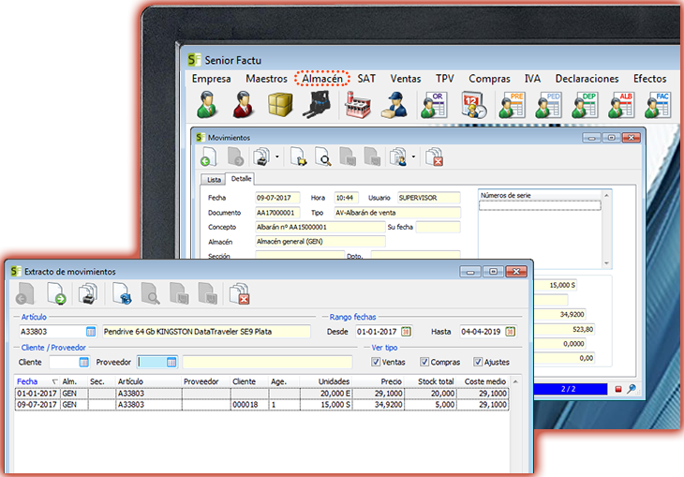This screenshot has width=684, height=477.
Task: Select the 01-01-2017 movement row
Action: click(261, 394)
